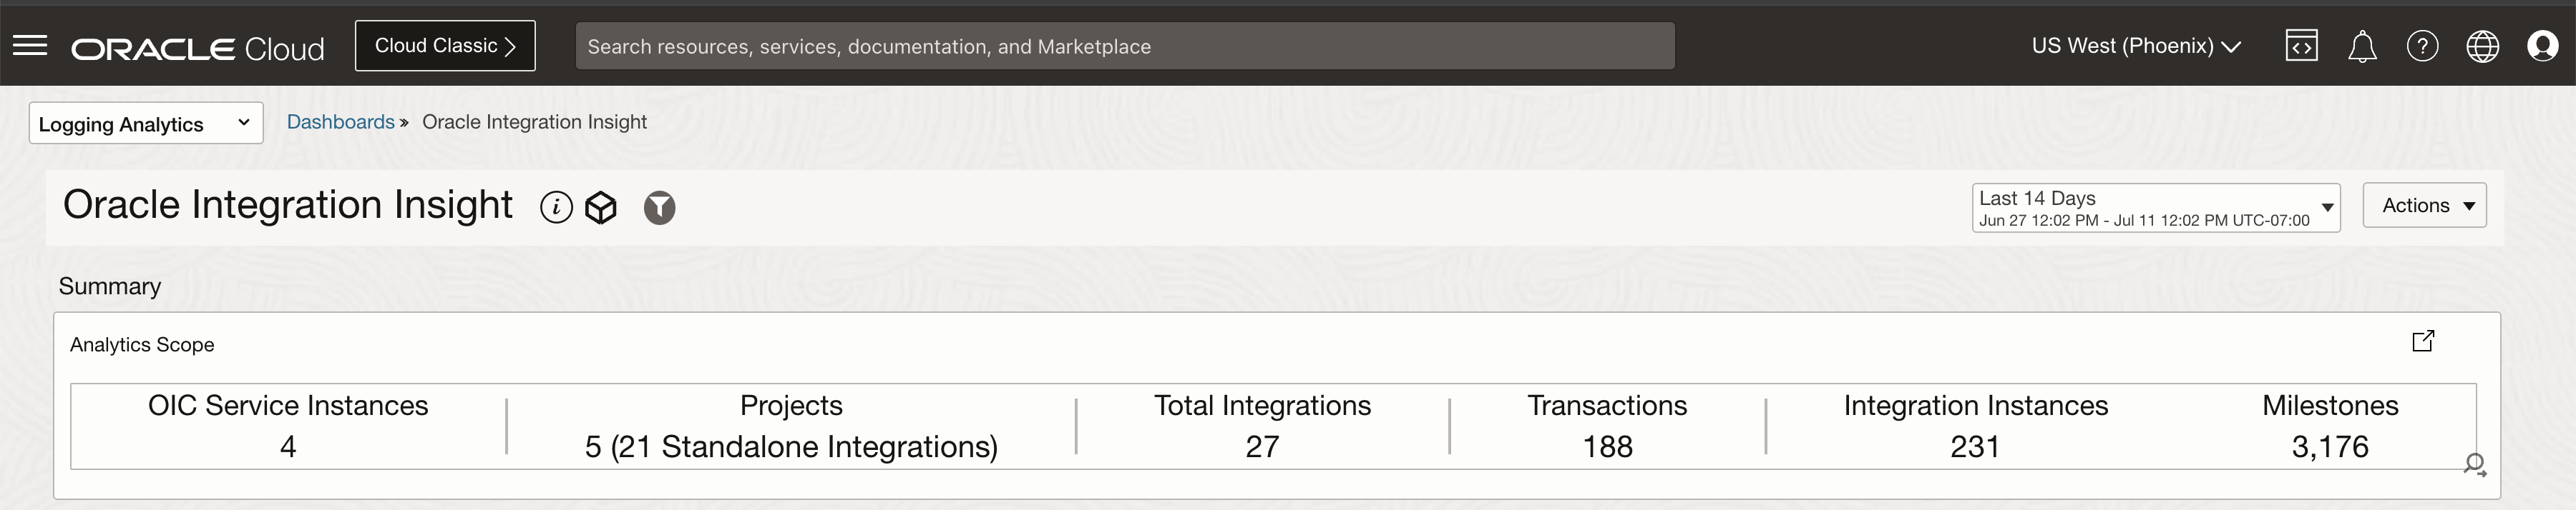
Task: Open the user profile avatar menu
Action: tap(2542, 46)
